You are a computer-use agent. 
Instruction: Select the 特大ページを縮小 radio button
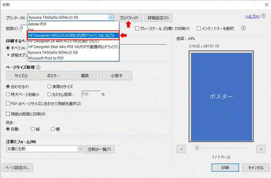[8, 94]
